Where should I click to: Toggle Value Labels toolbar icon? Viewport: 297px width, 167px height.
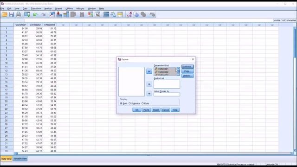tap(129, 14)
